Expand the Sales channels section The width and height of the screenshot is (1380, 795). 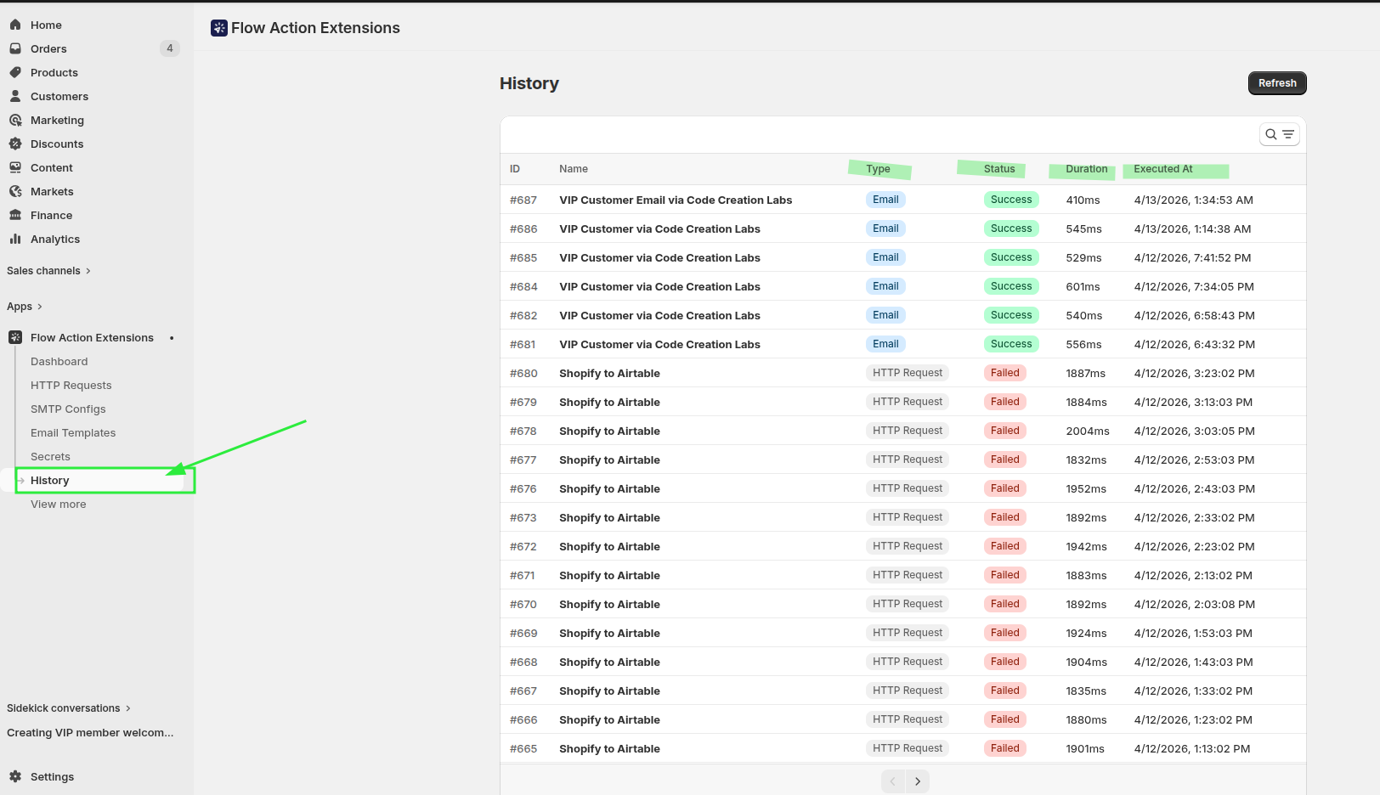[48, 271]
